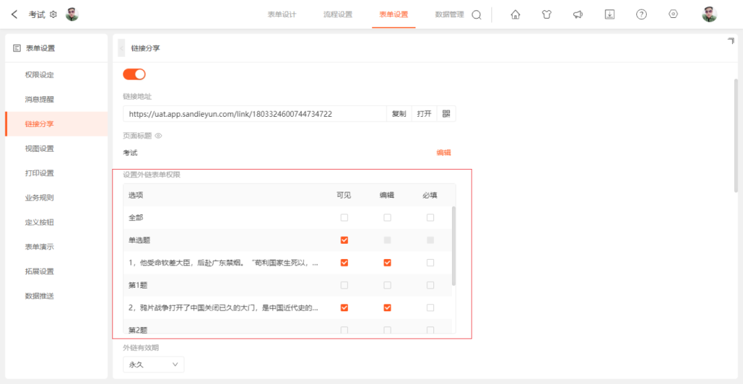Viewport: 743px width, 384px height.
Task: Check 必填 for question 1 row
Action: [x=430, y=262]
